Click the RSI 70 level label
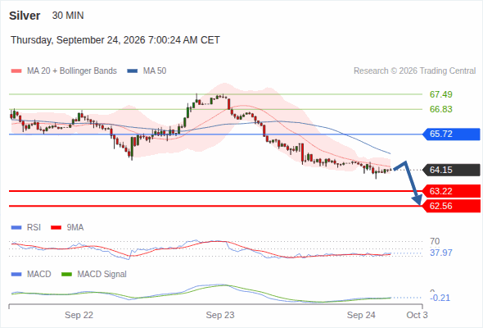 point(435,241)
